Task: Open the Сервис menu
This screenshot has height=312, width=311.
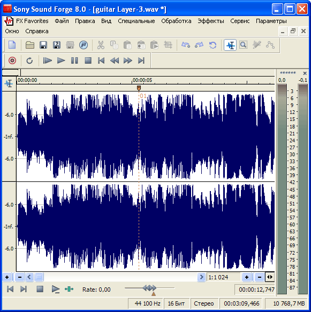Action: (240, 21)
